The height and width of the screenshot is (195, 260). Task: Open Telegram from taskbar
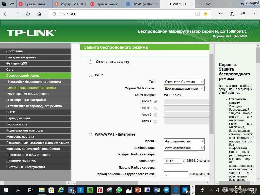coord(166,190)
